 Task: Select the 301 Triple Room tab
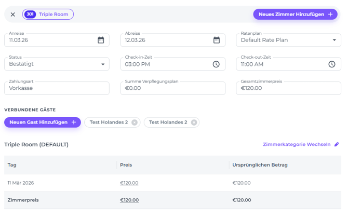(x=48, y=15)
